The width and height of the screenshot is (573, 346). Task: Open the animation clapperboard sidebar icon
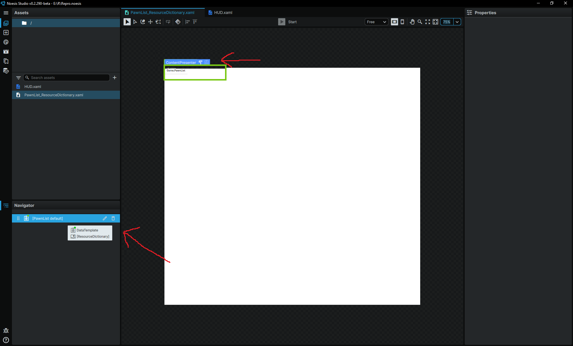(6, 52)
